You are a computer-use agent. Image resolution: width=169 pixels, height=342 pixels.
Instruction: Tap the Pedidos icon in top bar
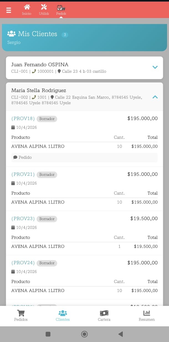pos(61,8)
